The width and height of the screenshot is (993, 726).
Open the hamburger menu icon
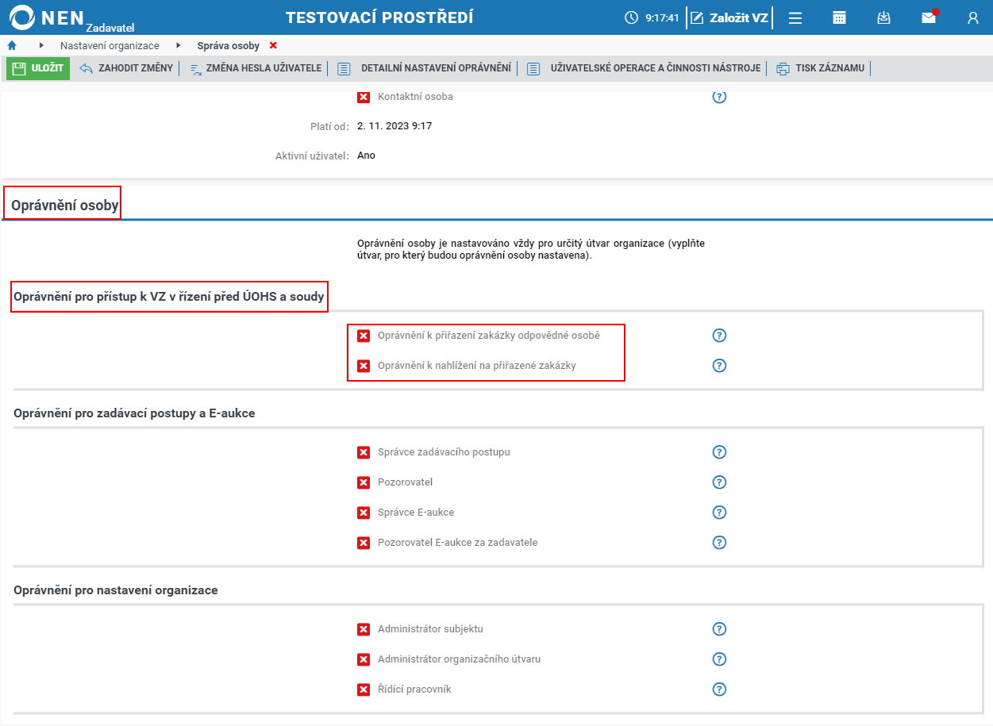[795, 17]
